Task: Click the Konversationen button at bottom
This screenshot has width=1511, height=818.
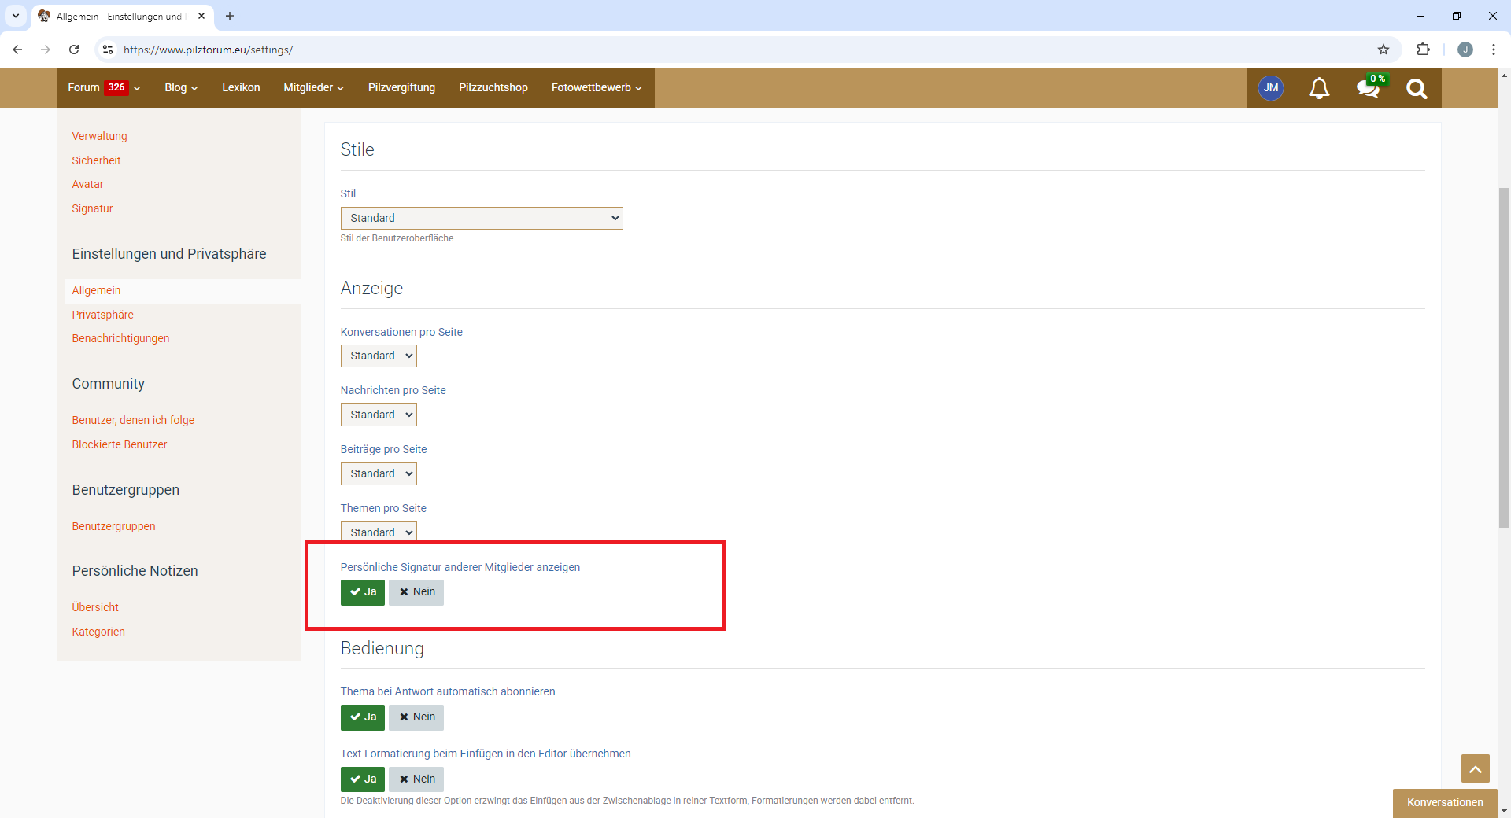Action: coord(1445,803)
